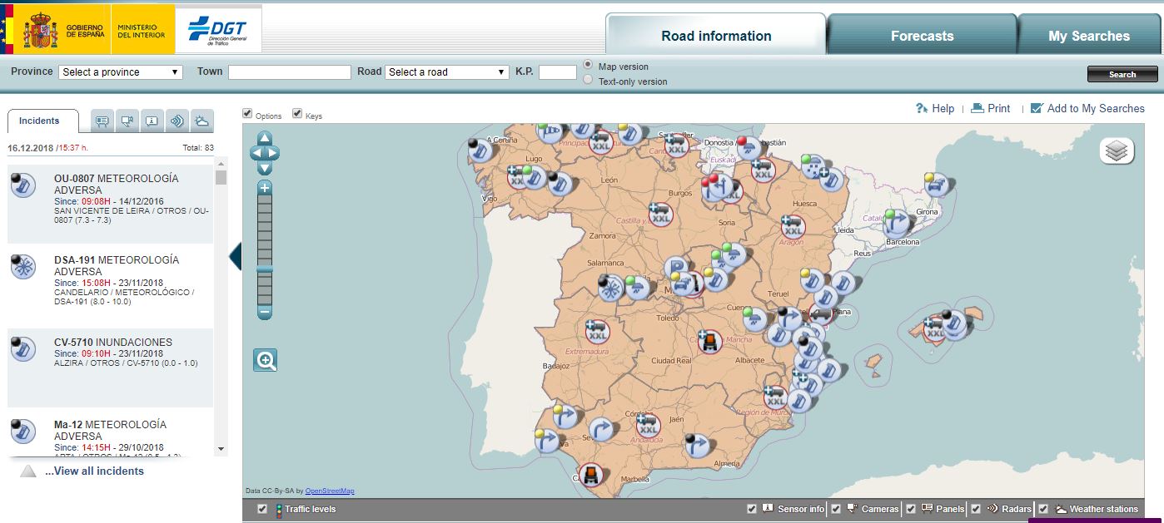
Task: Click the map zoom level slider handle
Action: tap(265, 269)
